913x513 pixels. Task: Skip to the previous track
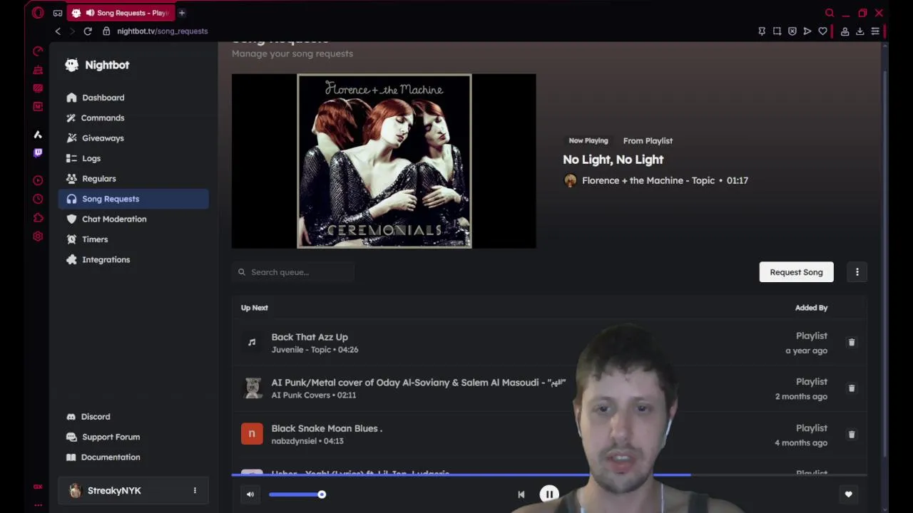pyautogui.click(x=521, y=494)
